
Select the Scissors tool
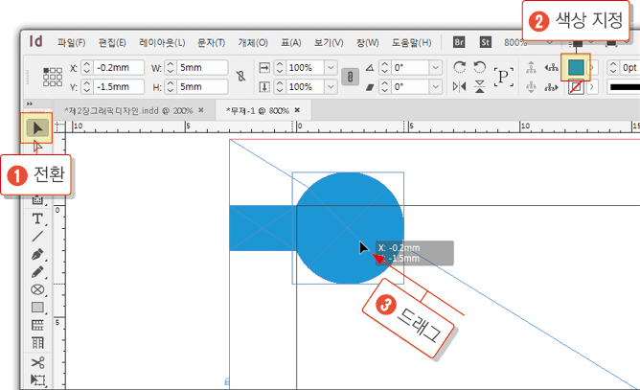point(37,362)
